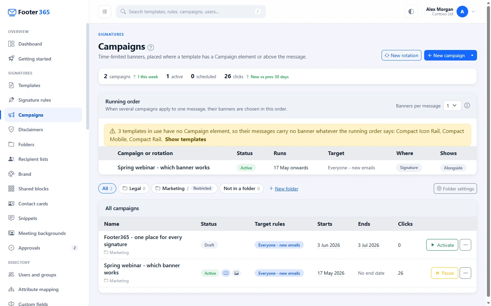The height and width of the screenshot is (306, 491).
Task: Collapse the sidebar with the menu toggle
Action: click(105, 12)
